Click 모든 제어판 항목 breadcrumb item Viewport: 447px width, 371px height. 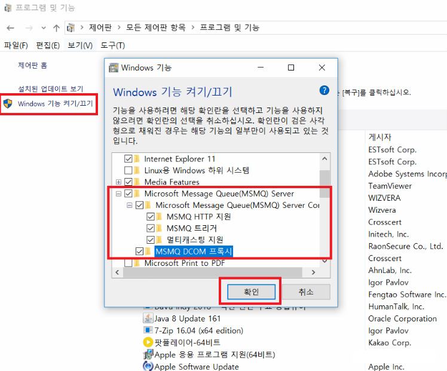pos(156,27)
